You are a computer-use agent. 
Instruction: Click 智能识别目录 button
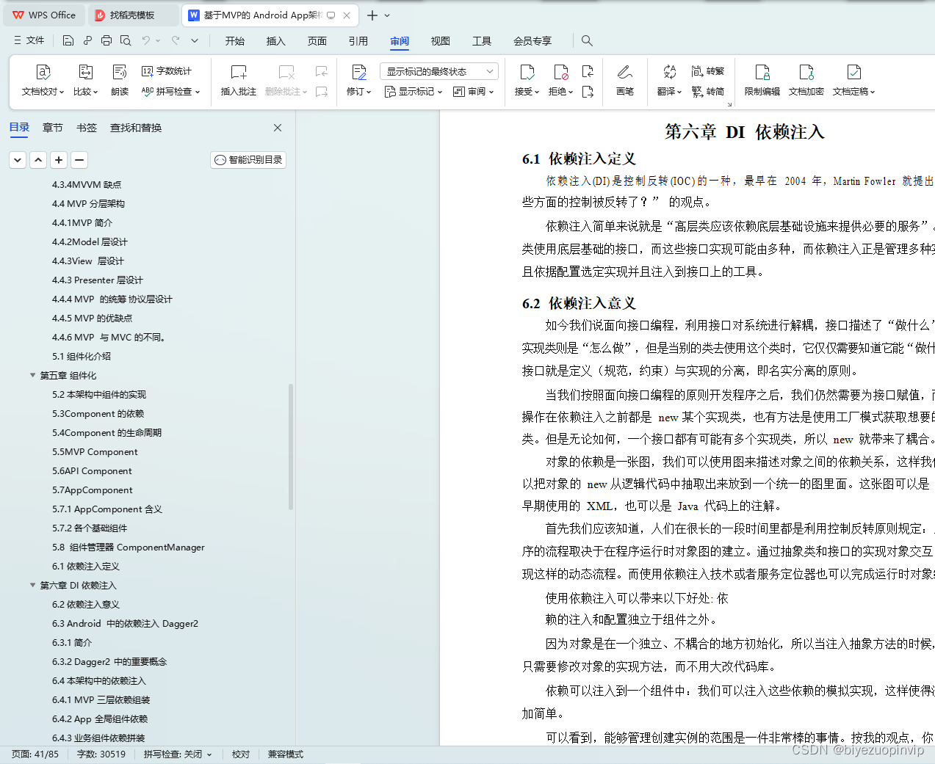(248, 159)
